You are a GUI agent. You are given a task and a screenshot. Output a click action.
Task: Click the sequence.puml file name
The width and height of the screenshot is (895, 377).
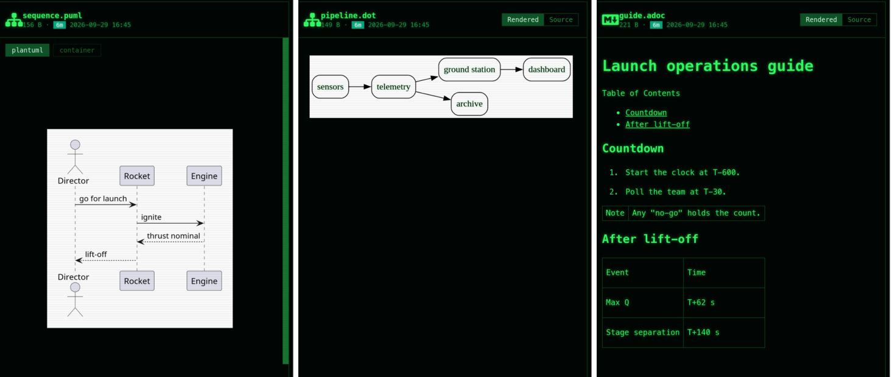[52, 16]
